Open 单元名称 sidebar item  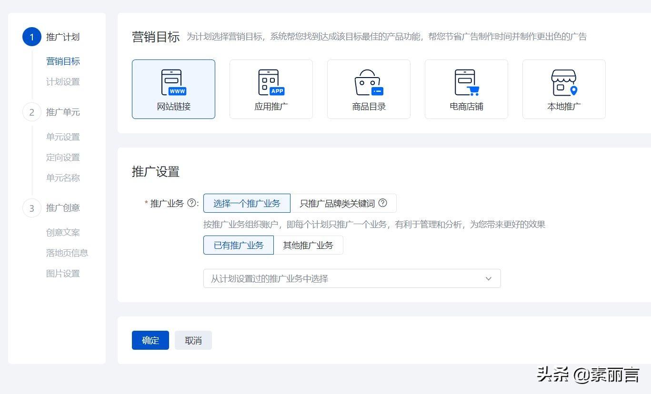pyautogui.click(x=63, y=178)
